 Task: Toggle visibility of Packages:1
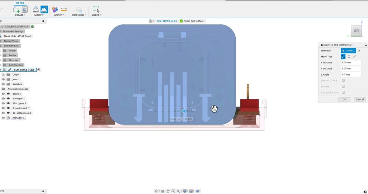(x=3, y=118)
